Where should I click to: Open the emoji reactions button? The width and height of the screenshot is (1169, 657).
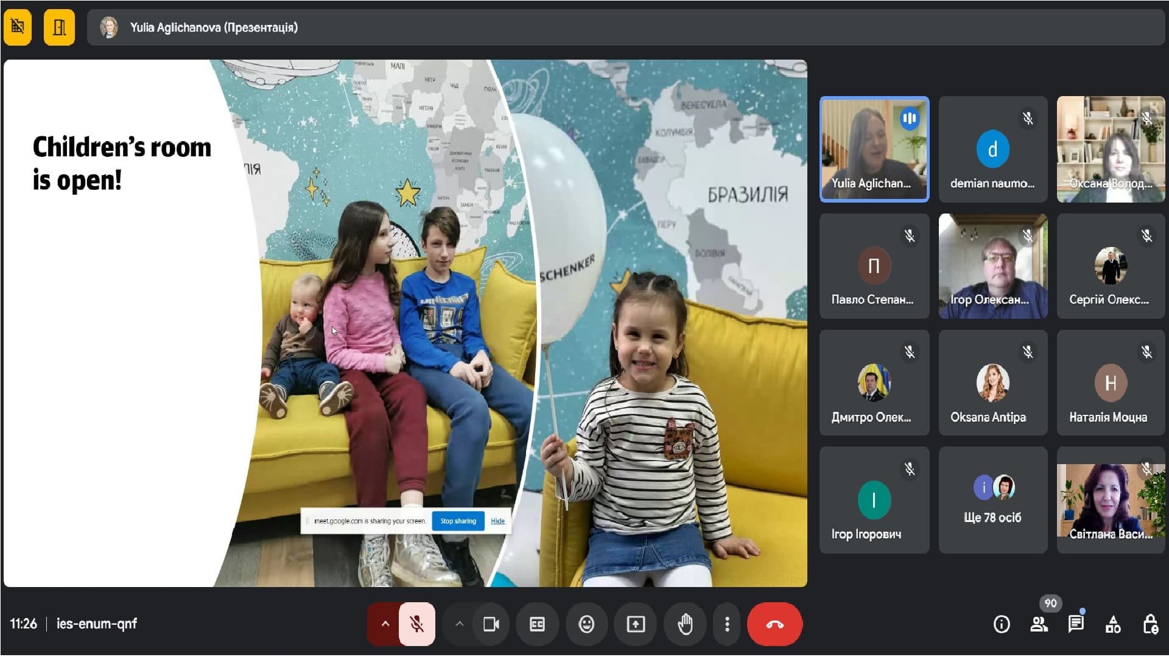tap(586, 624)
